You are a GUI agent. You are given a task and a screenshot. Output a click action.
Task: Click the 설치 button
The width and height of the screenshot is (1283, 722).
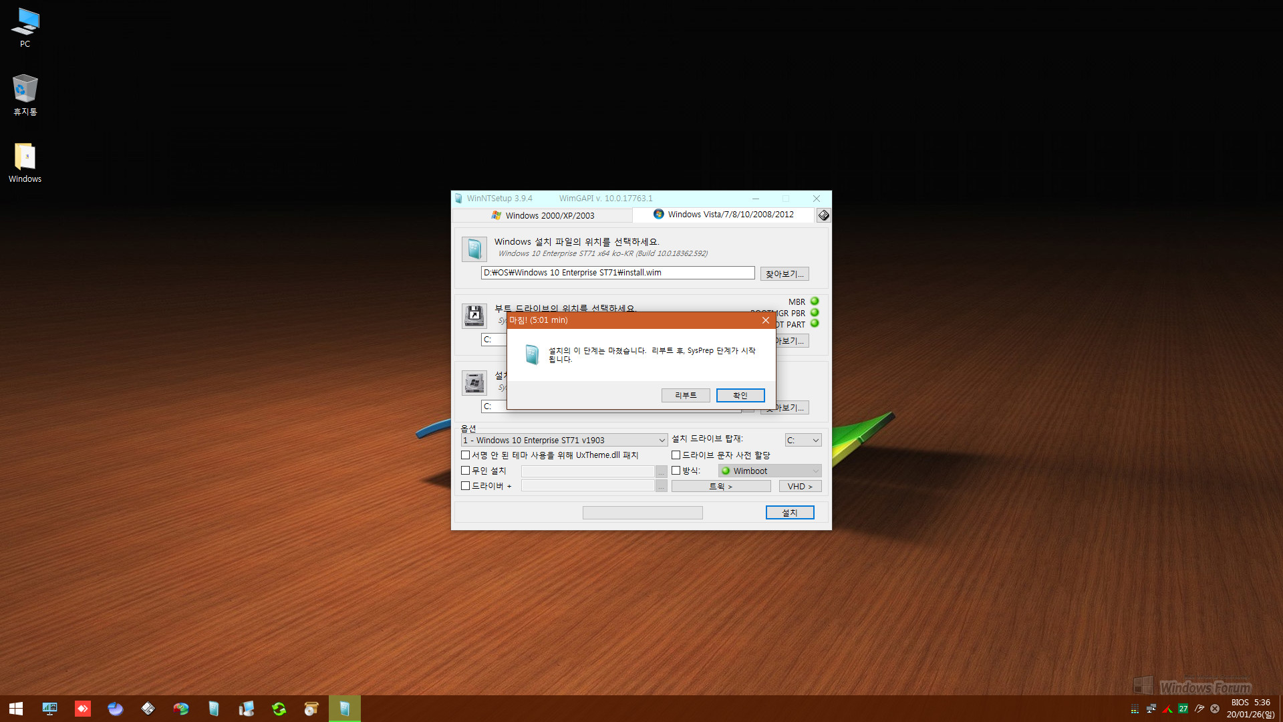[790, 513]
